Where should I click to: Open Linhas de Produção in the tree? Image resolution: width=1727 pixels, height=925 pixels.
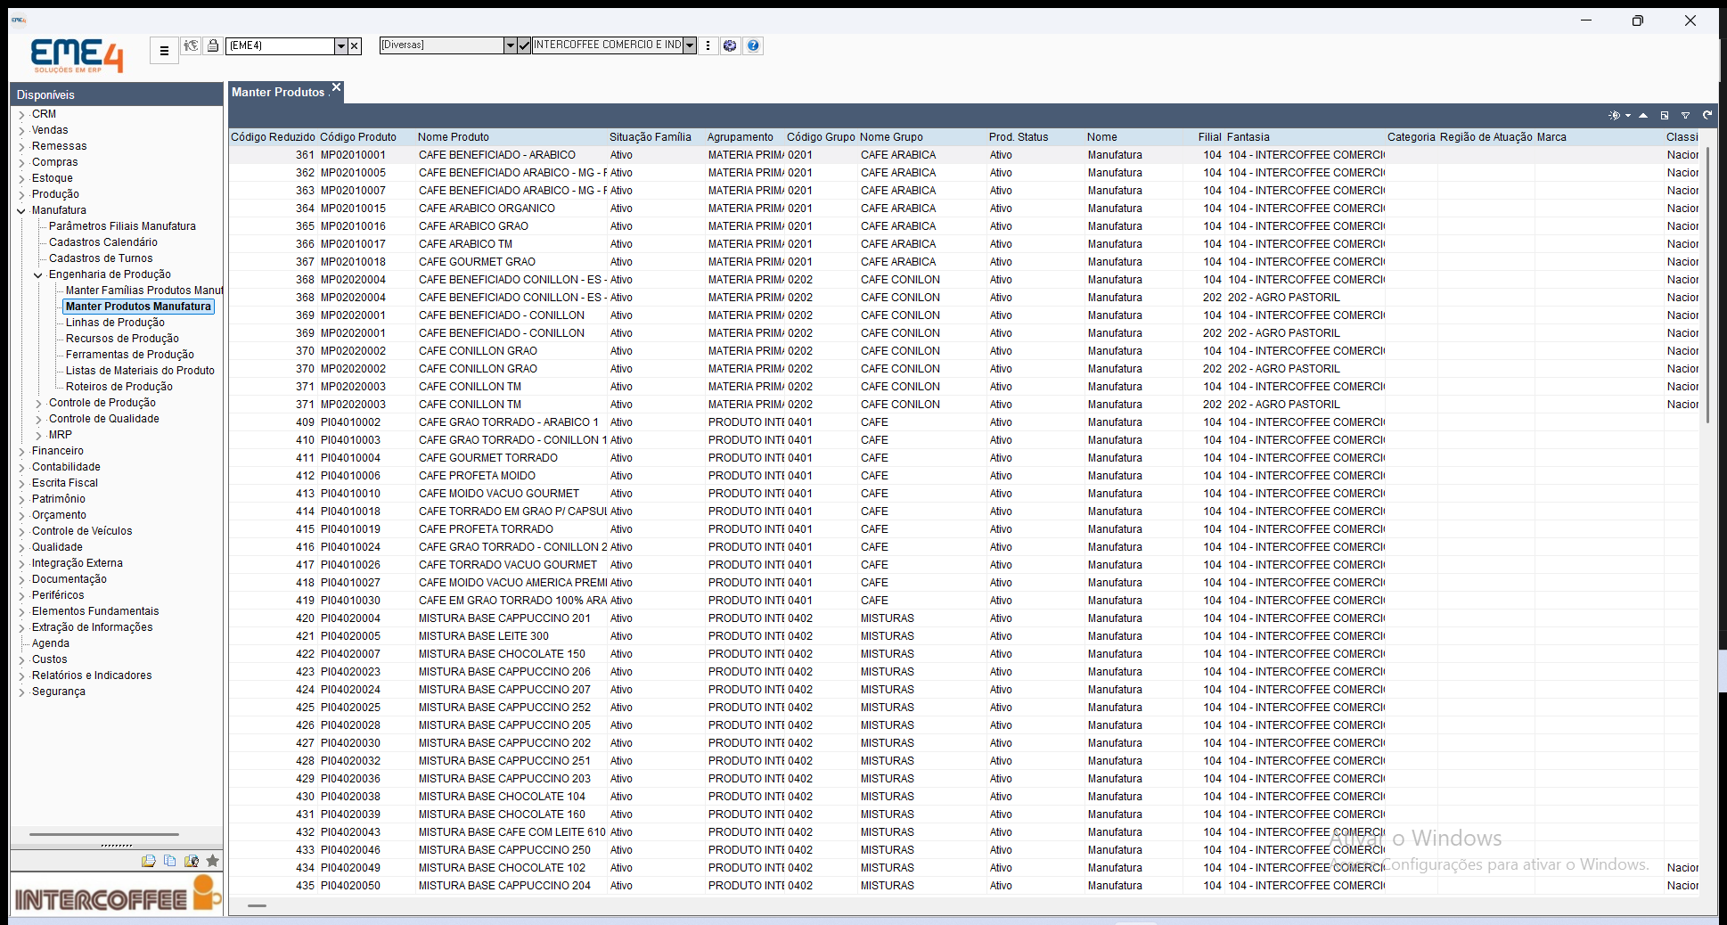[115, 323]
